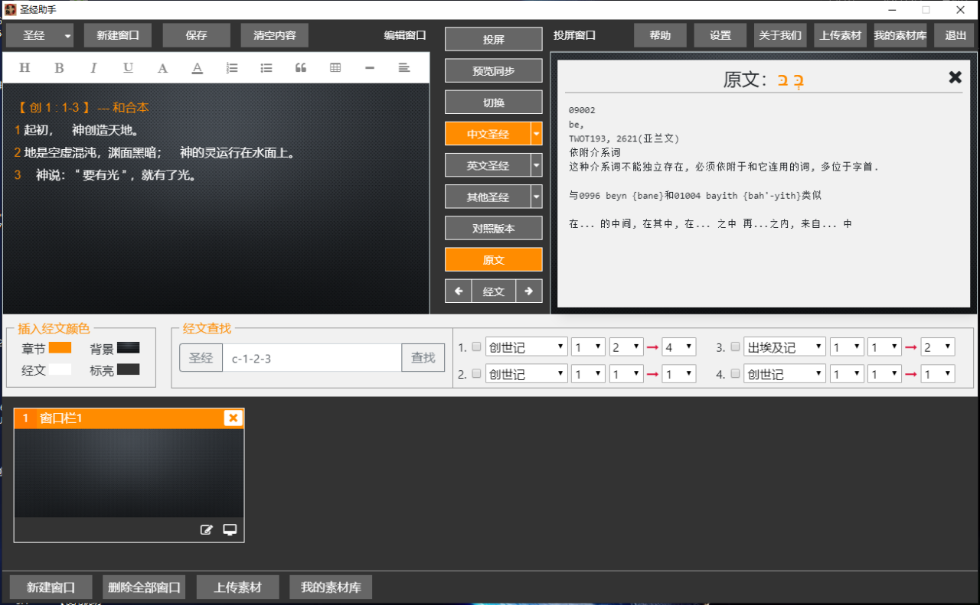Pick the orange 章节 color swatch
The height and width of the screenshot is (605, 980).
pos(60,348)
